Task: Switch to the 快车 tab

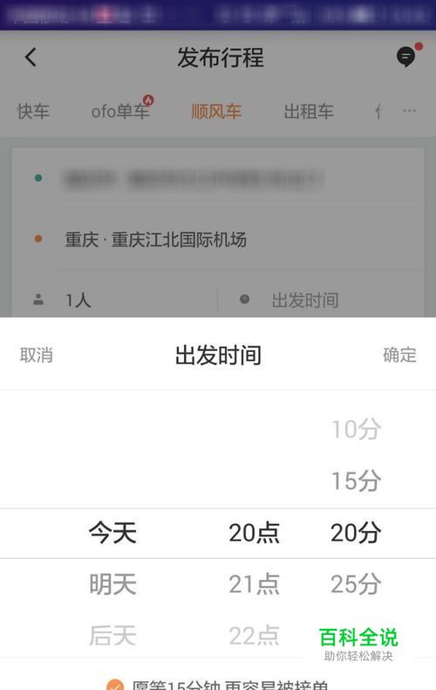Action: (33, 111)
